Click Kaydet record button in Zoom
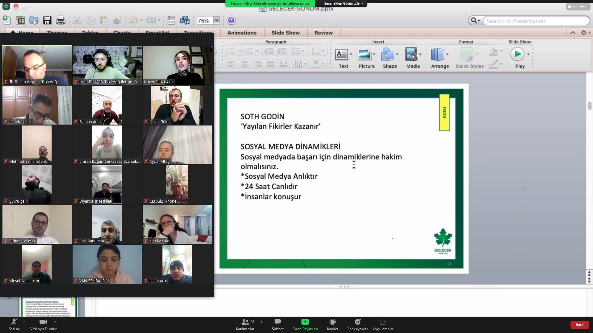The height and width of the screenshot is (333, 593). click(333, 325)
